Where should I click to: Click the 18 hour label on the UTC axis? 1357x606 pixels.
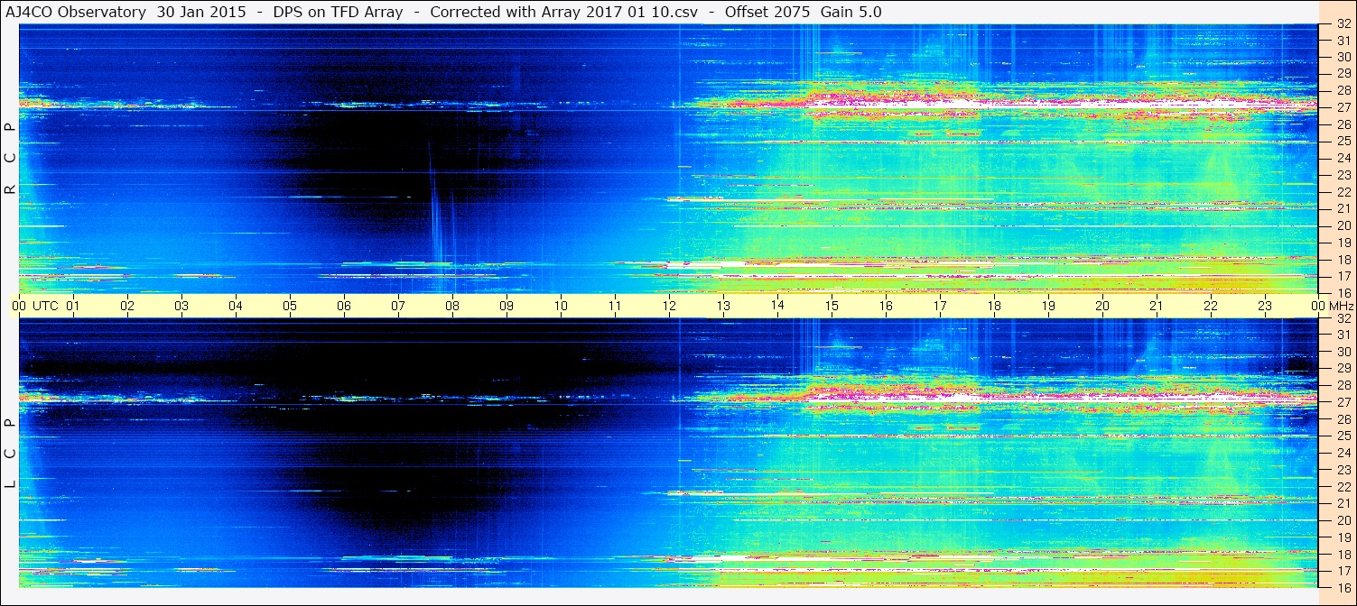[994, 306]
